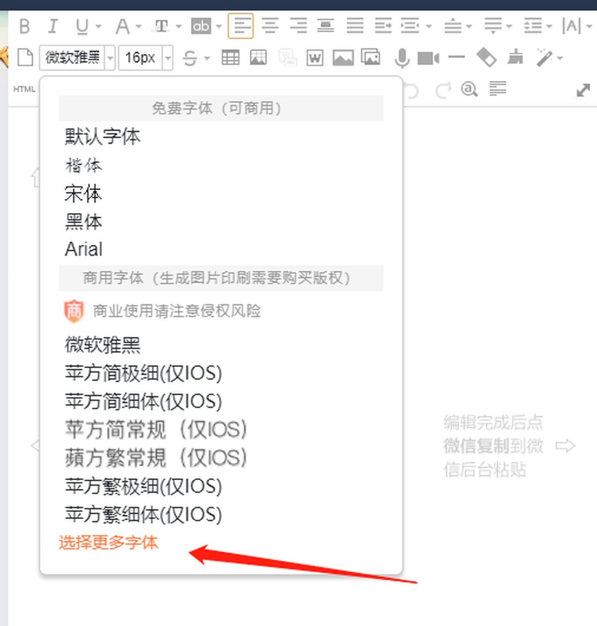
Task: Open search and replace
Action: 469,89
